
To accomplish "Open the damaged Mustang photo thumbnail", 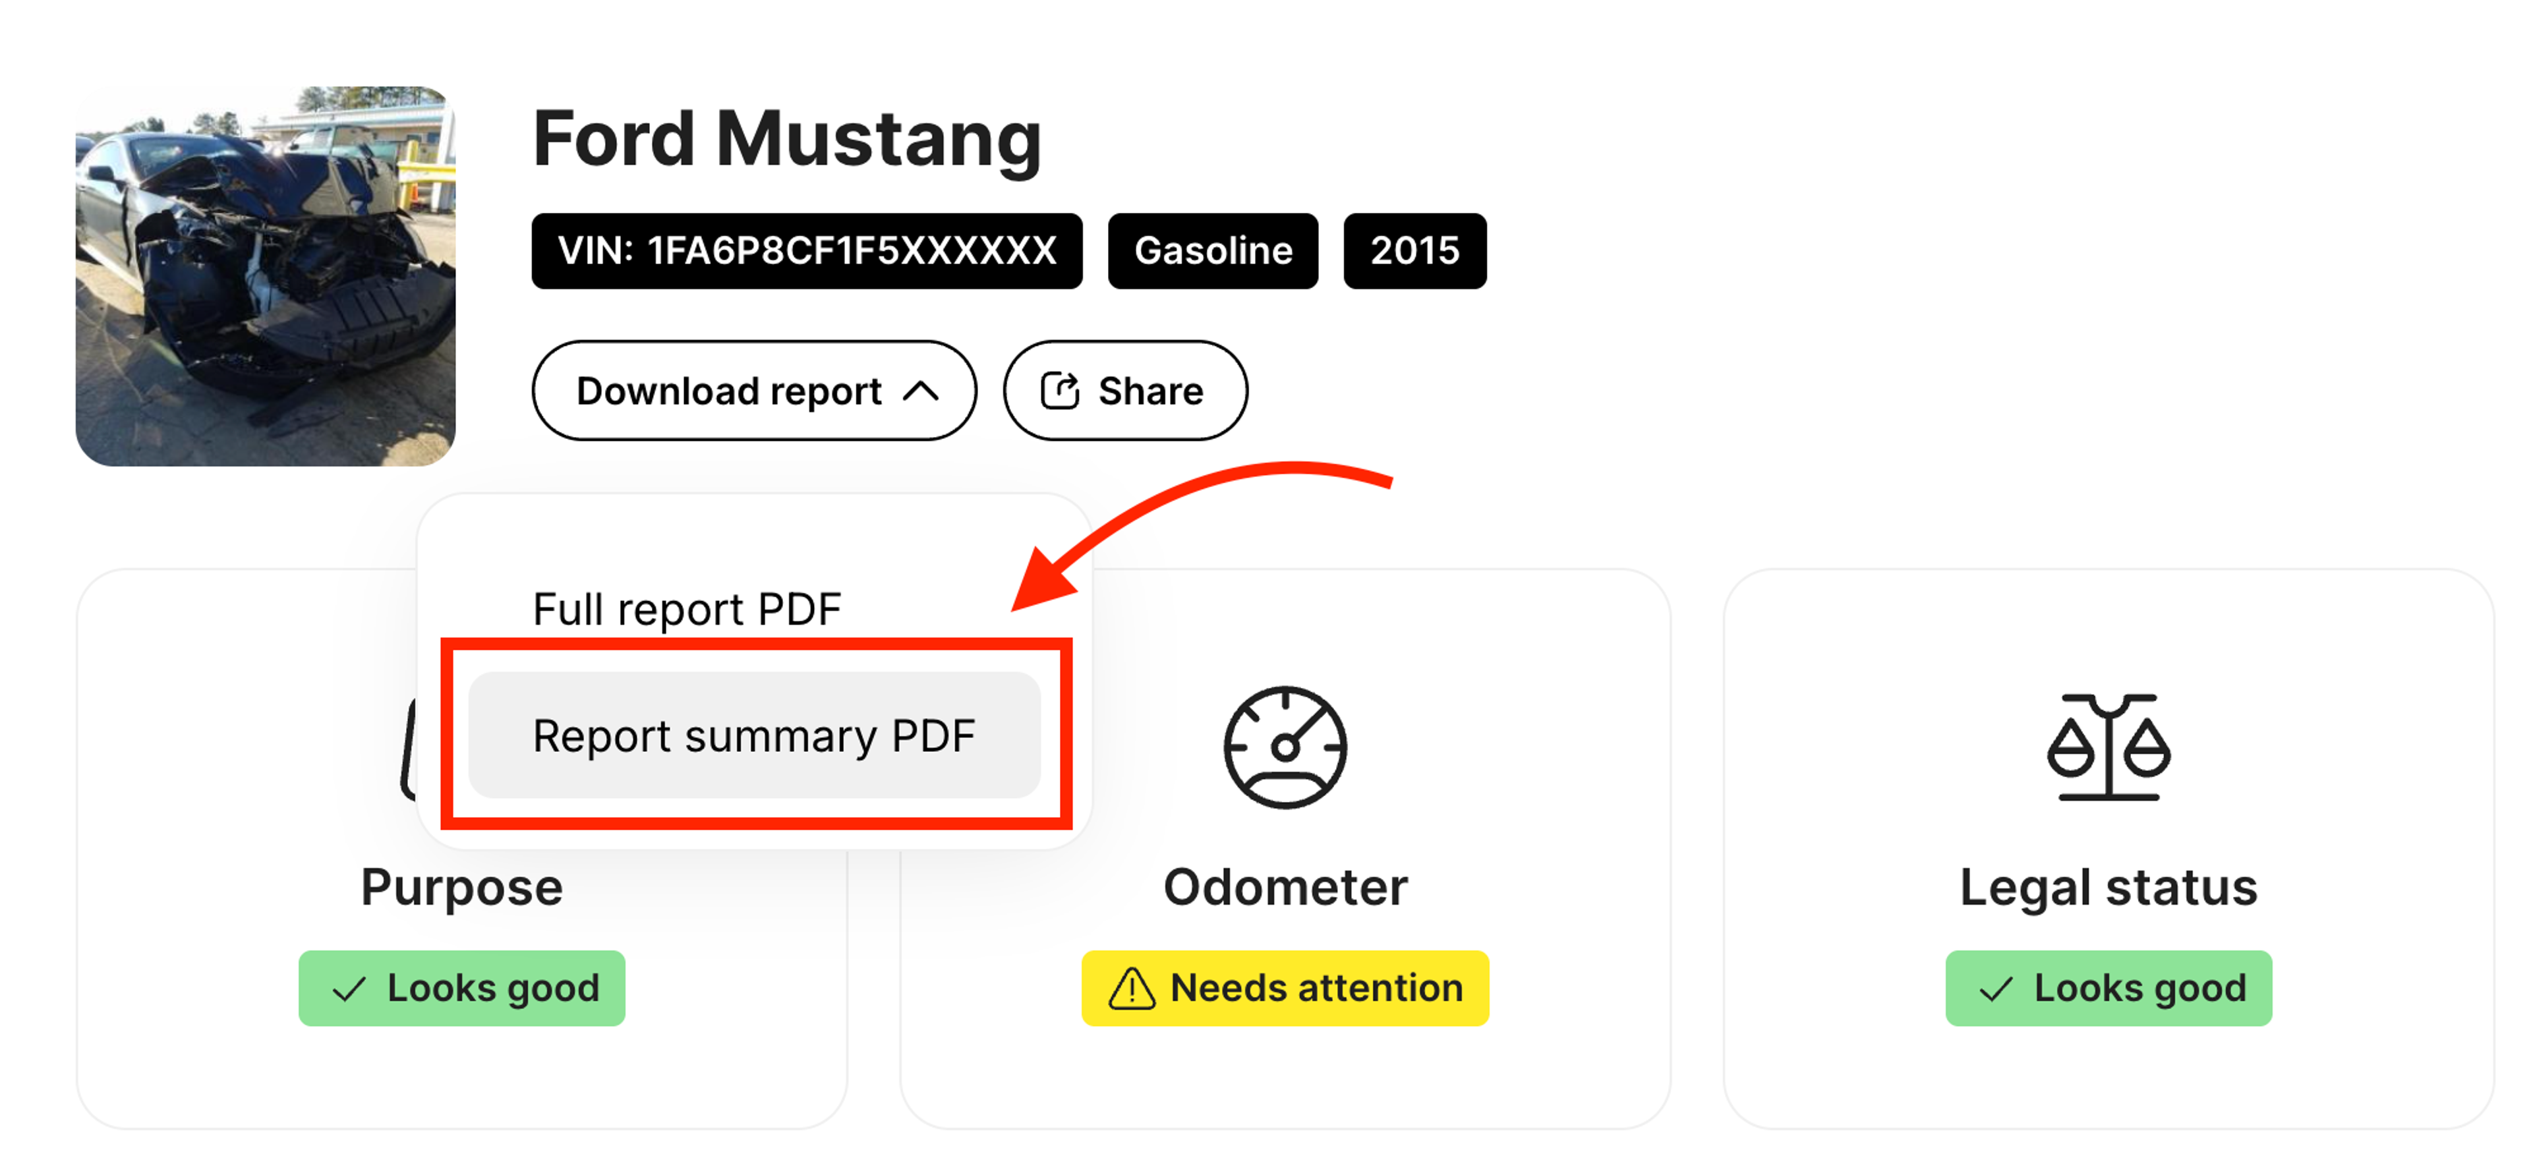I will tap(265, 276).
